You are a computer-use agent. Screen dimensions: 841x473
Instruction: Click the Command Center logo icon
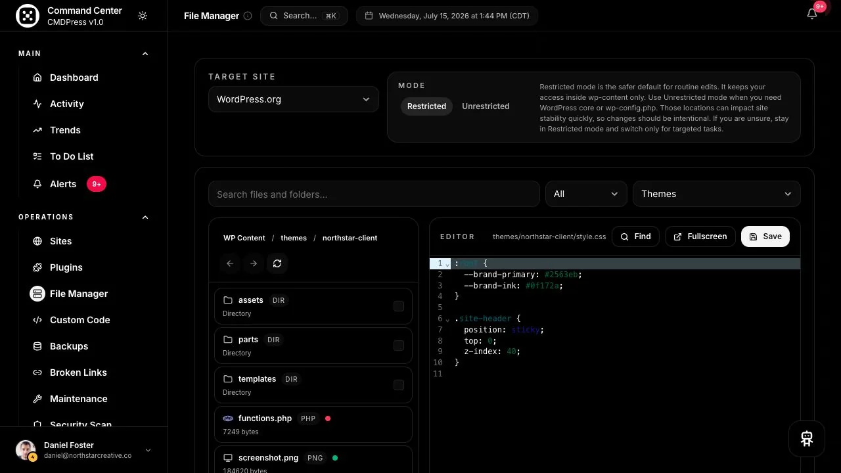pos(28,16)
